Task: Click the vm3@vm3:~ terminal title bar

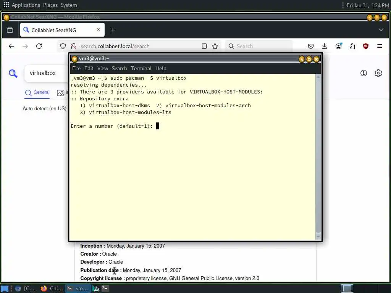Action: 196,59
